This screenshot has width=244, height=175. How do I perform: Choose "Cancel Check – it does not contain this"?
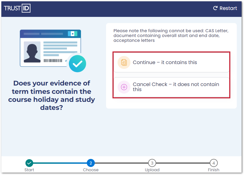(171, 87)
